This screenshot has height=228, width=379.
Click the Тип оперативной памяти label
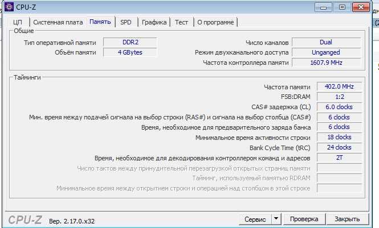[60, 43]
